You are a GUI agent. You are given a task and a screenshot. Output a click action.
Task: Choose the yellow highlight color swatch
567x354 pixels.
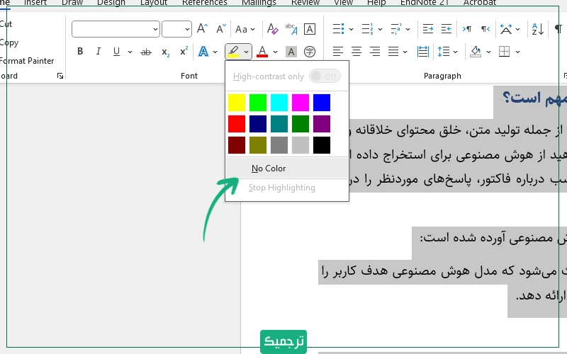coord(237,103)
